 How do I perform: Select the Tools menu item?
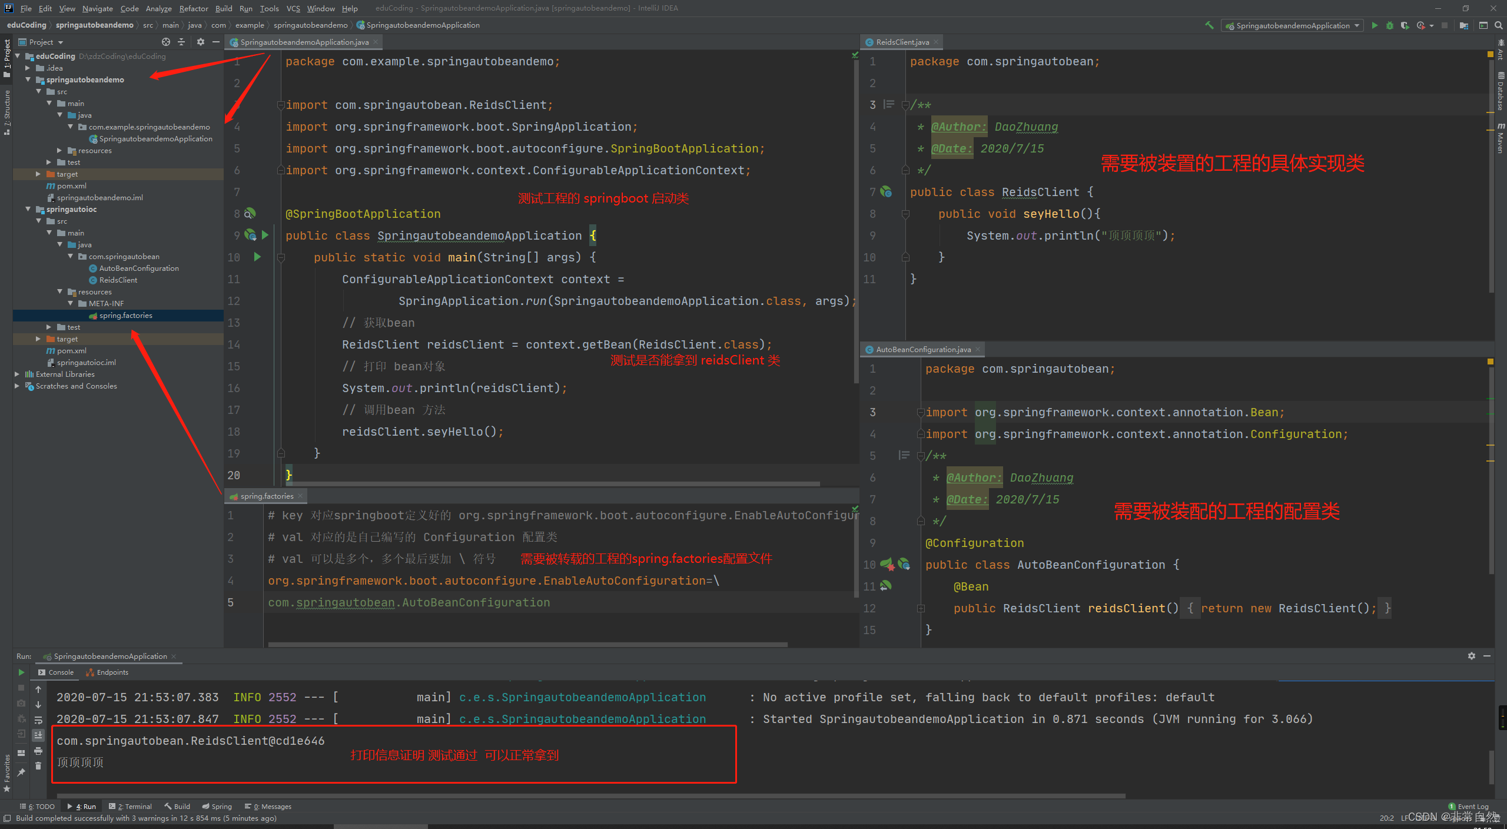pyautogui.click(x=270, y=8)
